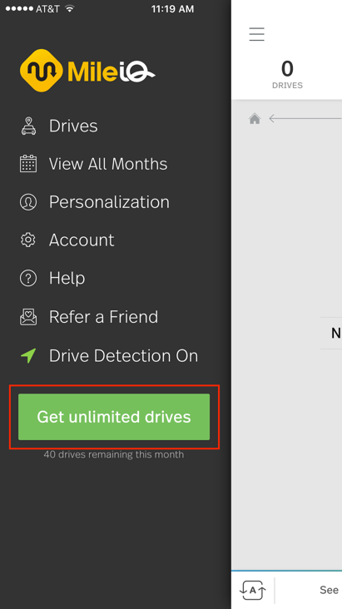Tap the green Drive Detection arrow icon

point(28,355)
